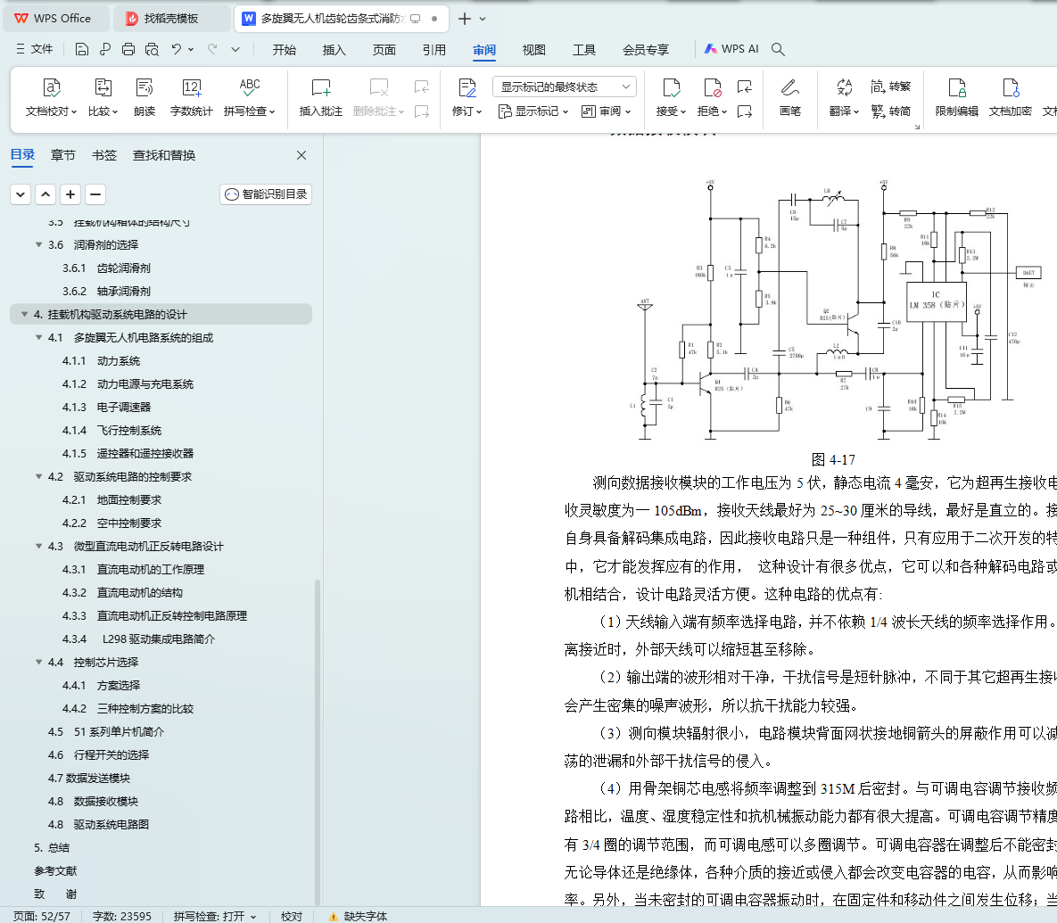Click the Print icon in quick toolbar

pos(128,49)
